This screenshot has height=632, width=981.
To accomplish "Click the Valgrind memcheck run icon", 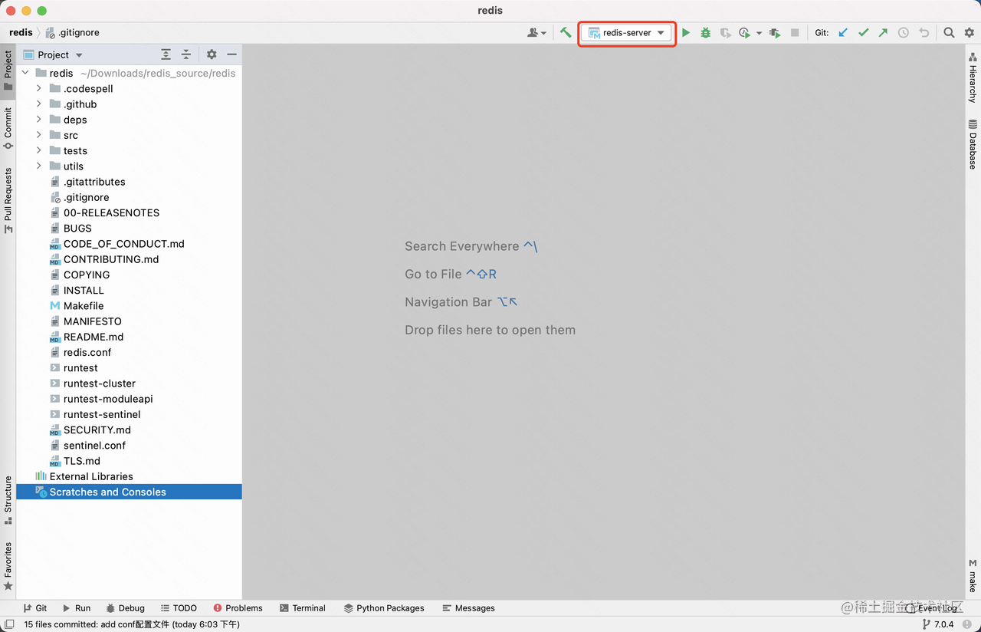I will (x=775, y=33).
